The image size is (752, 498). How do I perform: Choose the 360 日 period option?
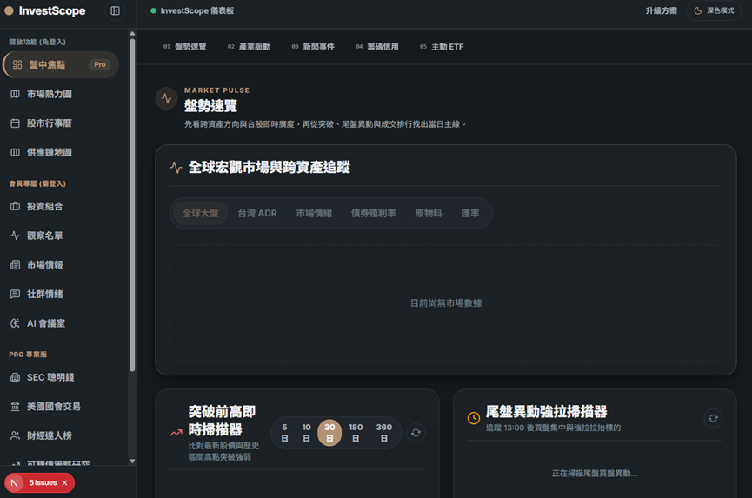pyautogui.click(x=384, y=433)
